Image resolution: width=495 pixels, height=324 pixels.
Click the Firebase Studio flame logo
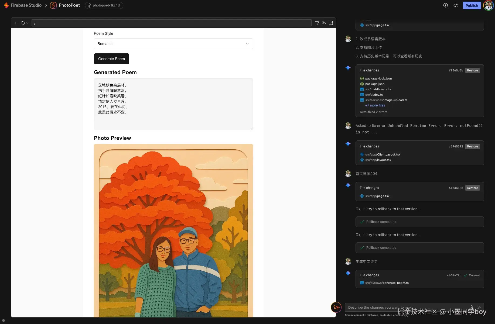click(x=6, y=5)
